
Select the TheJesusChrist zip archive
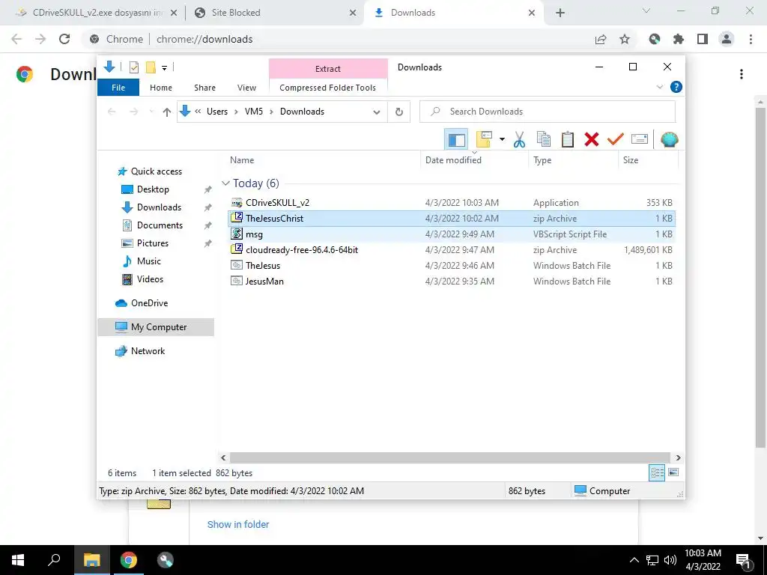[452, 218]
